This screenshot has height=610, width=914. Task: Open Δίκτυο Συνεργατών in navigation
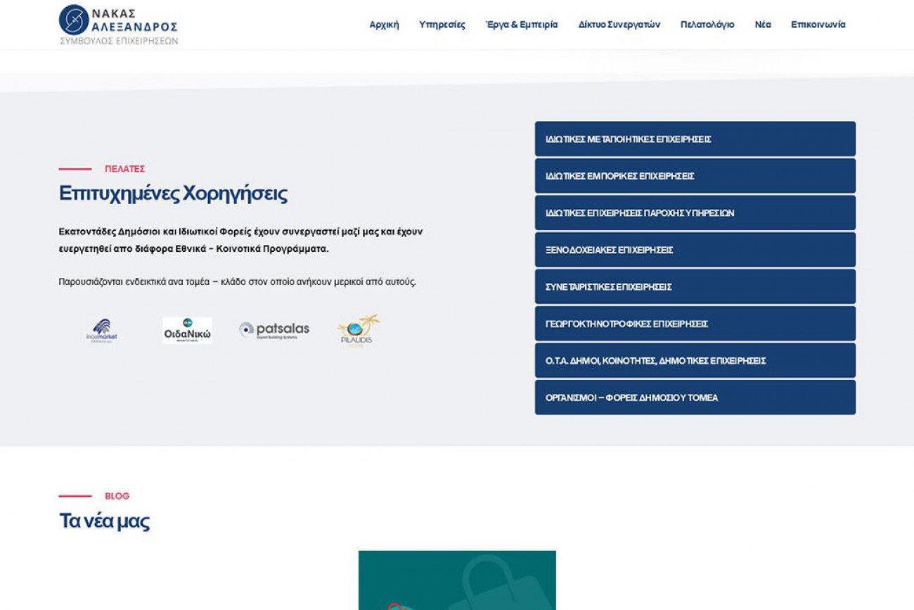click(x=619, y=25)
